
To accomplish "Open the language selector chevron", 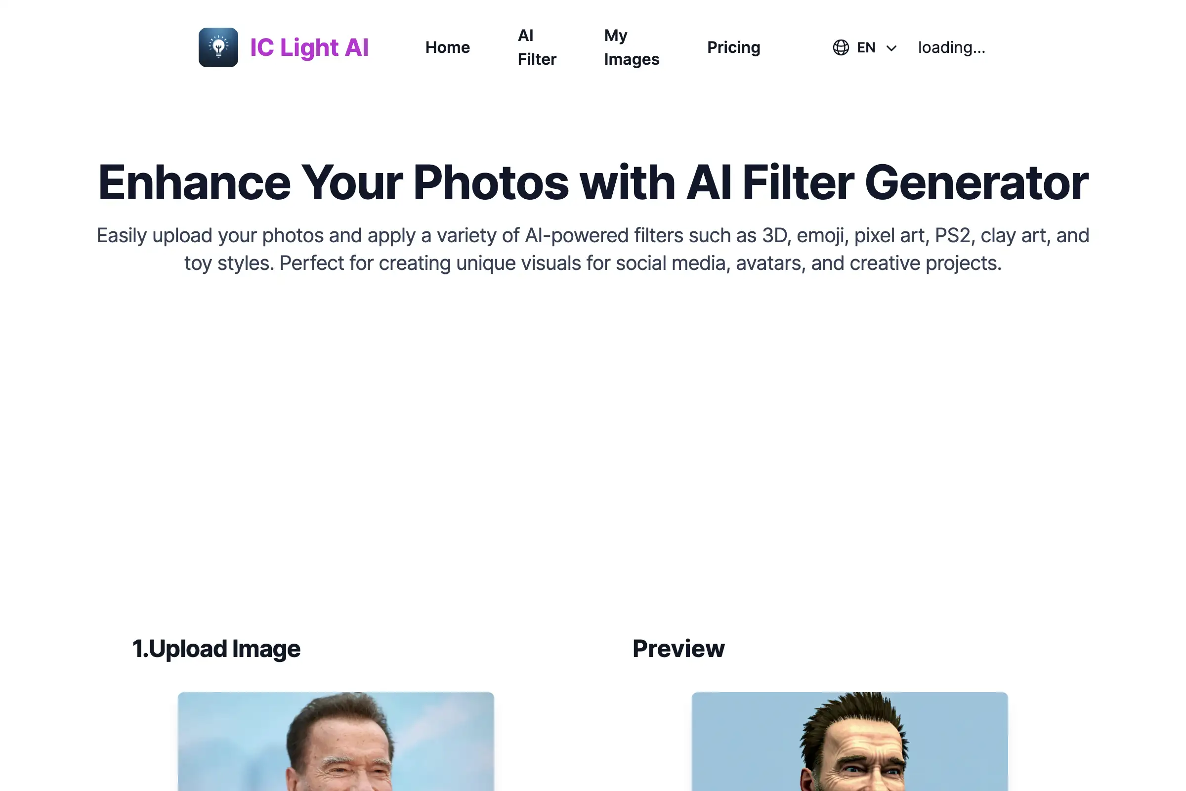I will point(890,47).
